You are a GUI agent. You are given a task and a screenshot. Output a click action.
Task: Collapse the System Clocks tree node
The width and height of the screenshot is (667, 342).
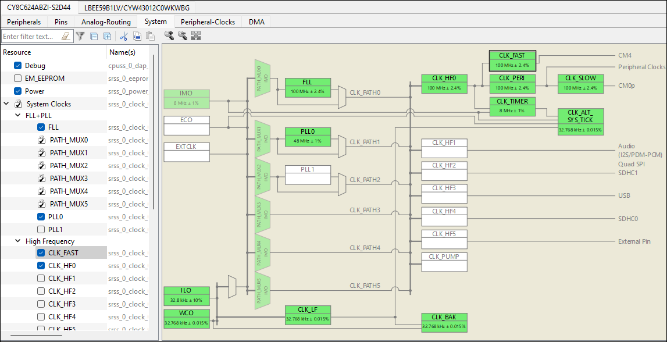tap(6, 104)
